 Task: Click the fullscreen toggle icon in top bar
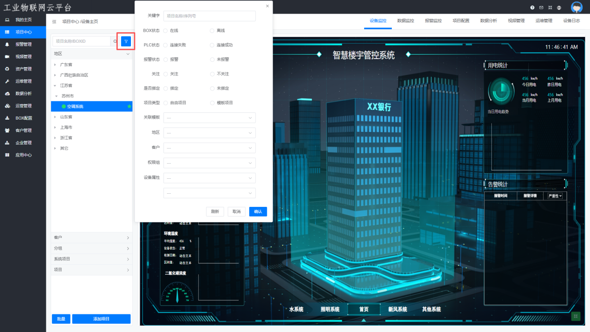550,8
